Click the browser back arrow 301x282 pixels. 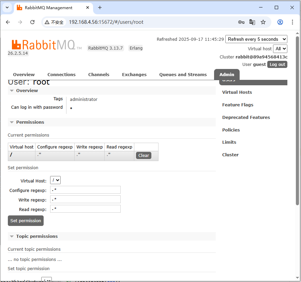pos(8,22)
